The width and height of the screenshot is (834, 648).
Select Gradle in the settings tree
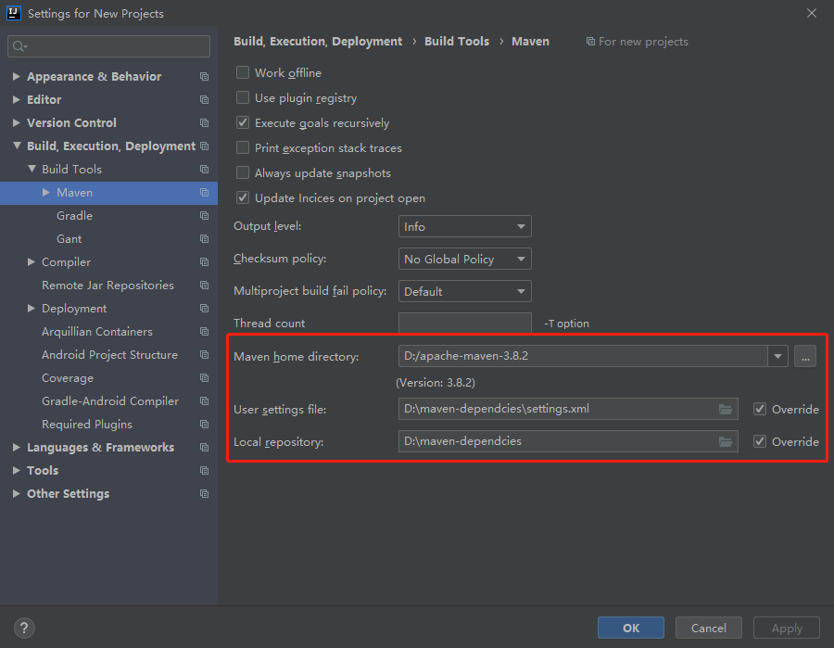pos(74,215)
